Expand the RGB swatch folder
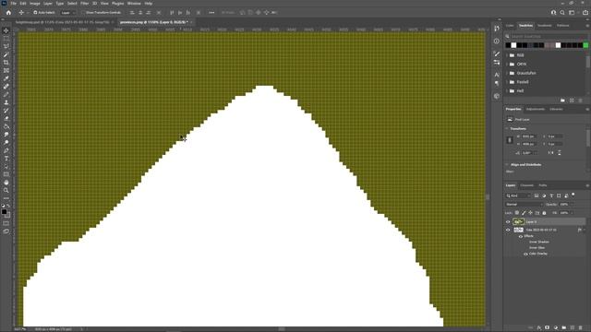This screenshot has width=591, height=332. (x=507, y=55)
